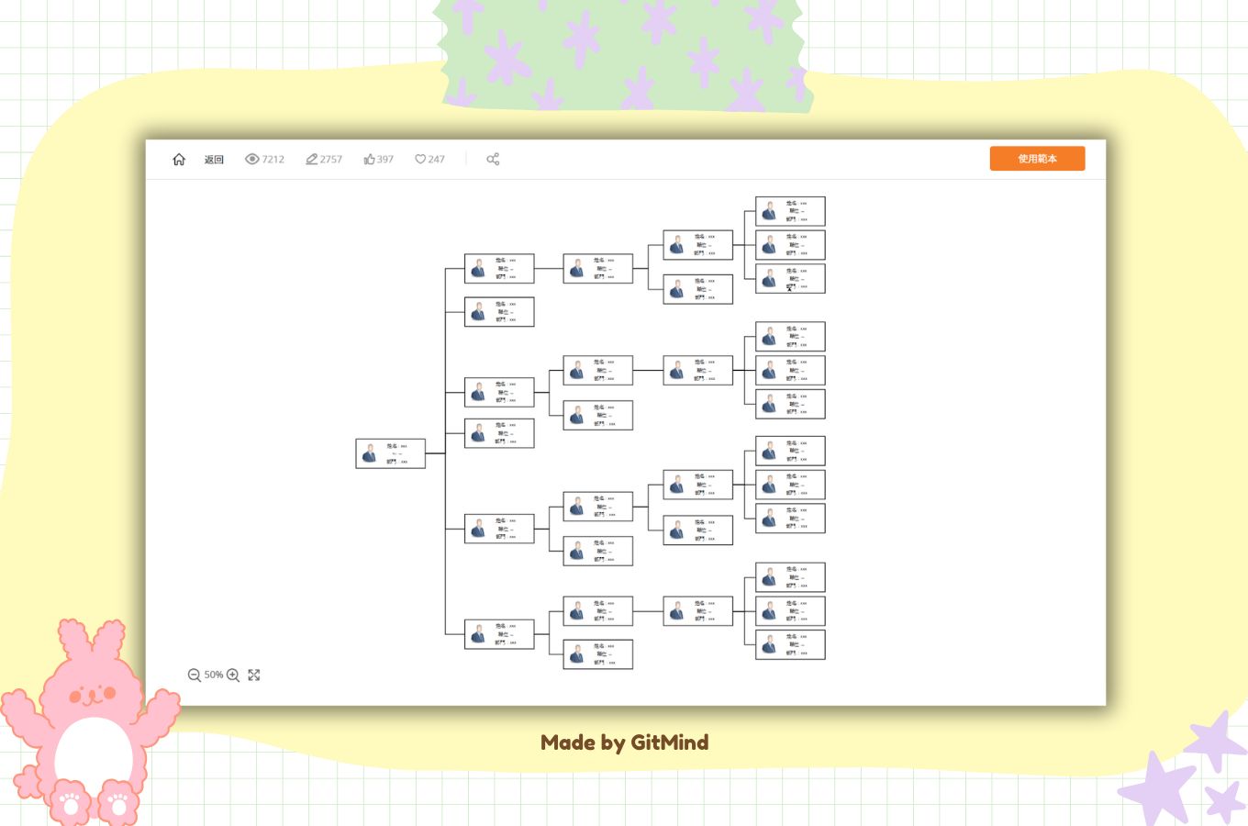Viewport: 1248px width, 826px height.
Task: Zoom out with the minus magnifier
Action: (195, 675)
